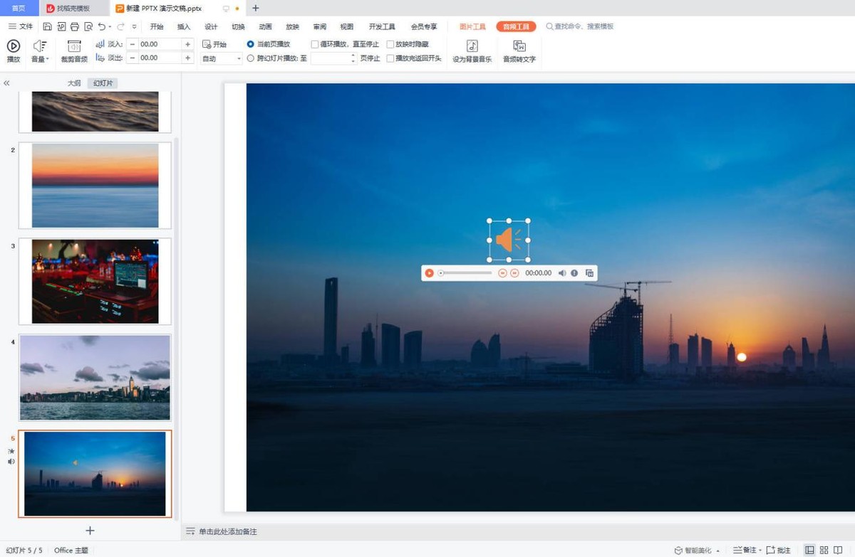Expand the volume dropdown

pyautogui.click(x=40, y=51)
